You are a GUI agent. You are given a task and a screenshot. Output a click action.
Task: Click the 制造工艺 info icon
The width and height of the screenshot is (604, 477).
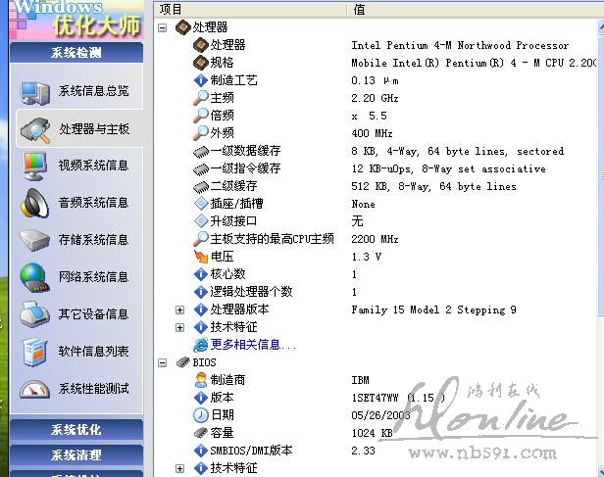(x=201, y=80)
